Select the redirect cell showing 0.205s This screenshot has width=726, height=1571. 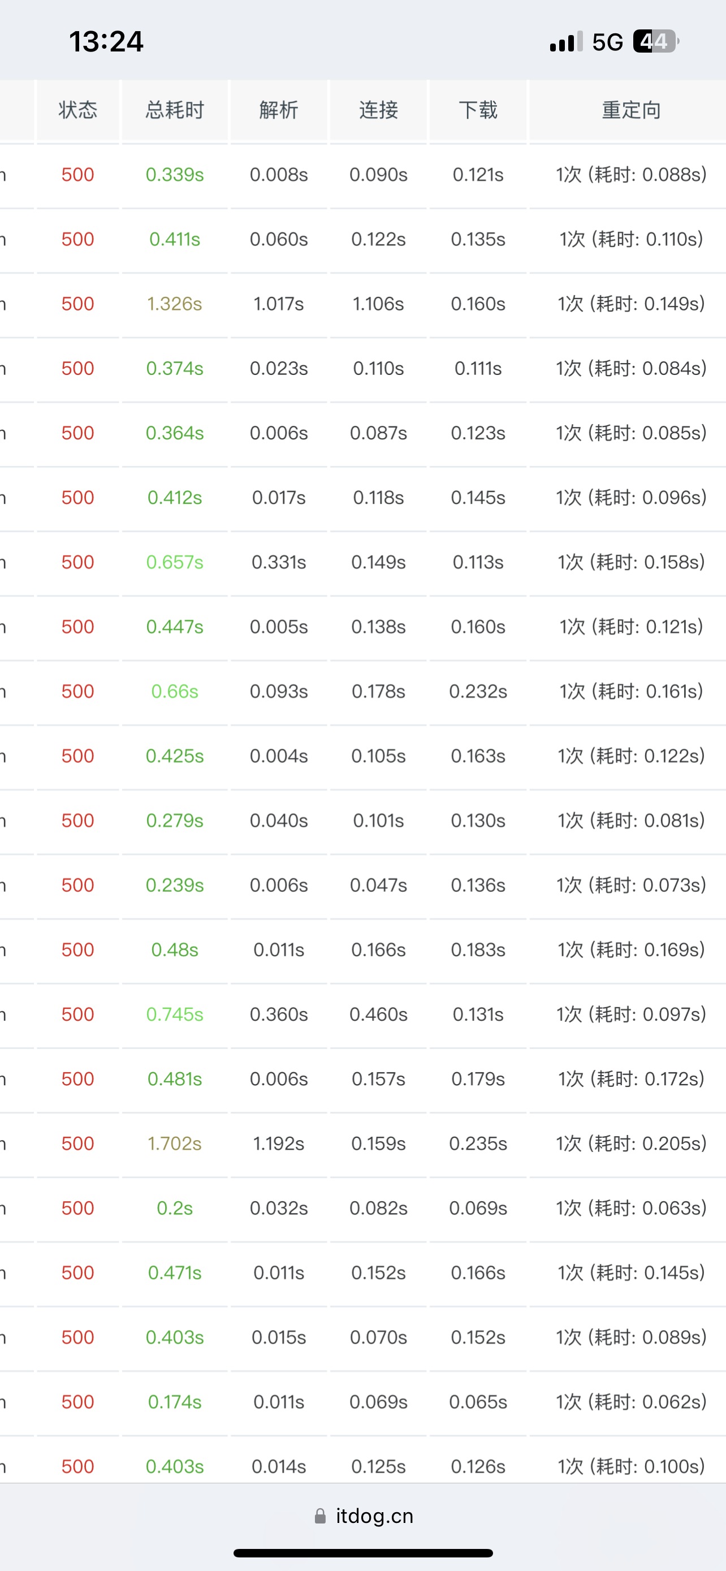click(631, 1143)
